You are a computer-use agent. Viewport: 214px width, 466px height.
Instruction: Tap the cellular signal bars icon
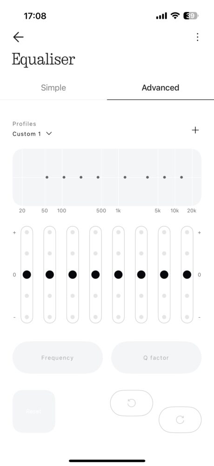(x=161, y=16)
